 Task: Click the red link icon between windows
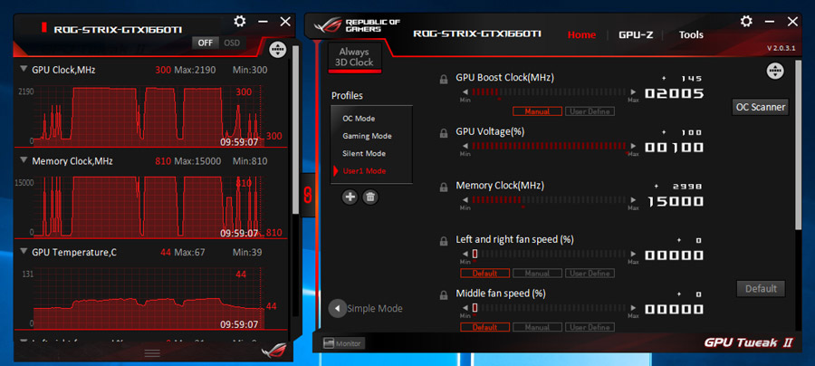tap(307, 194)
